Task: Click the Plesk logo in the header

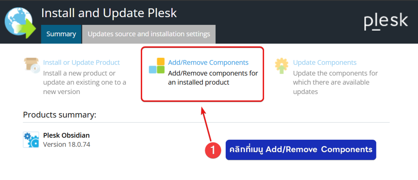Action: 386,21
